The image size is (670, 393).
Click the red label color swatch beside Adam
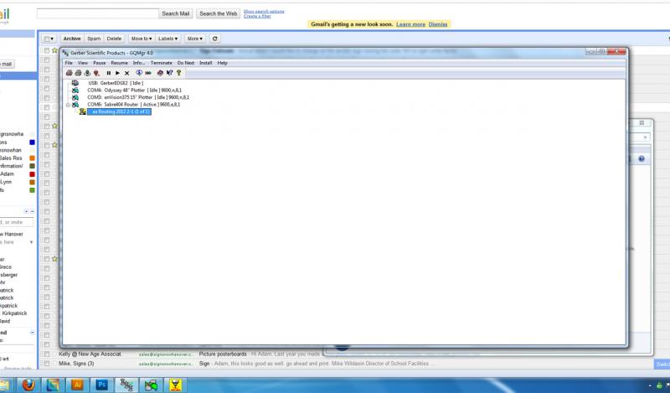tap(32, 174)
